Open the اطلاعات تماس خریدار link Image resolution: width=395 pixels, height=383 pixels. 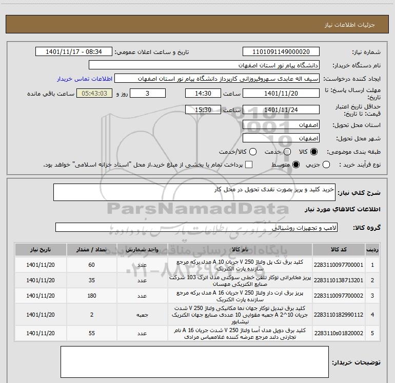(85, 79)
